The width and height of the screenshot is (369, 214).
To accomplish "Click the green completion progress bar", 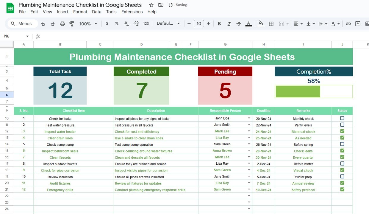I will tap(298, 92).
